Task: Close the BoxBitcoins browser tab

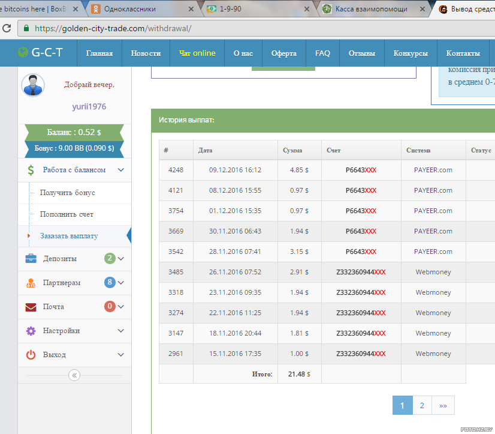Action: pos(76,9)
